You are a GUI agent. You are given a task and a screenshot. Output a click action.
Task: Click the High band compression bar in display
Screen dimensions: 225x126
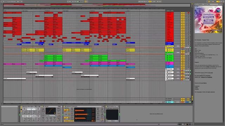(x=80, y=111)
